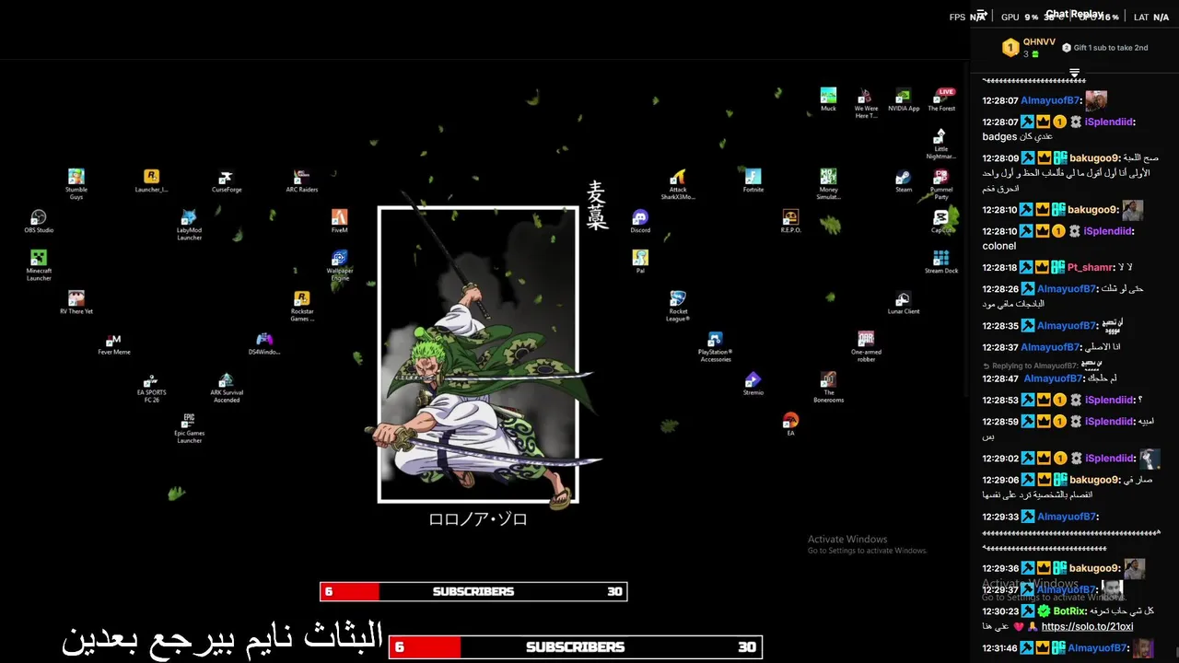Open the EA app desktop icon
The height and width of the screenshot is (663, 1179).
790,425
